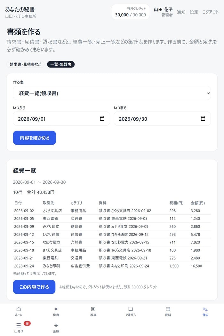Click 領収書 東西電鉄 2026-09-05 cell
Viewport: 224px width, 336px height.
click(123, 219)
